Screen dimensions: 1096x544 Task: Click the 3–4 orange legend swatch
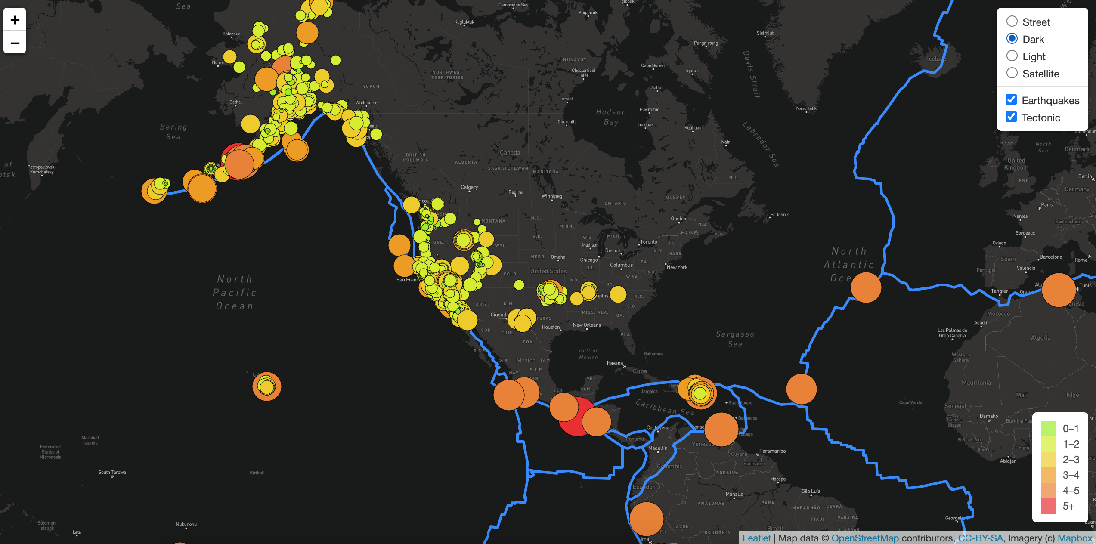[x=1048, y=475]
